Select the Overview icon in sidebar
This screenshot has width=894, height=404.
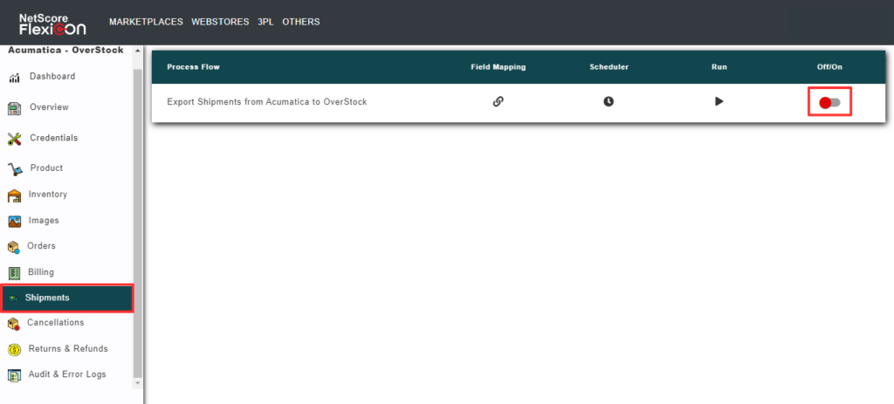15,108
